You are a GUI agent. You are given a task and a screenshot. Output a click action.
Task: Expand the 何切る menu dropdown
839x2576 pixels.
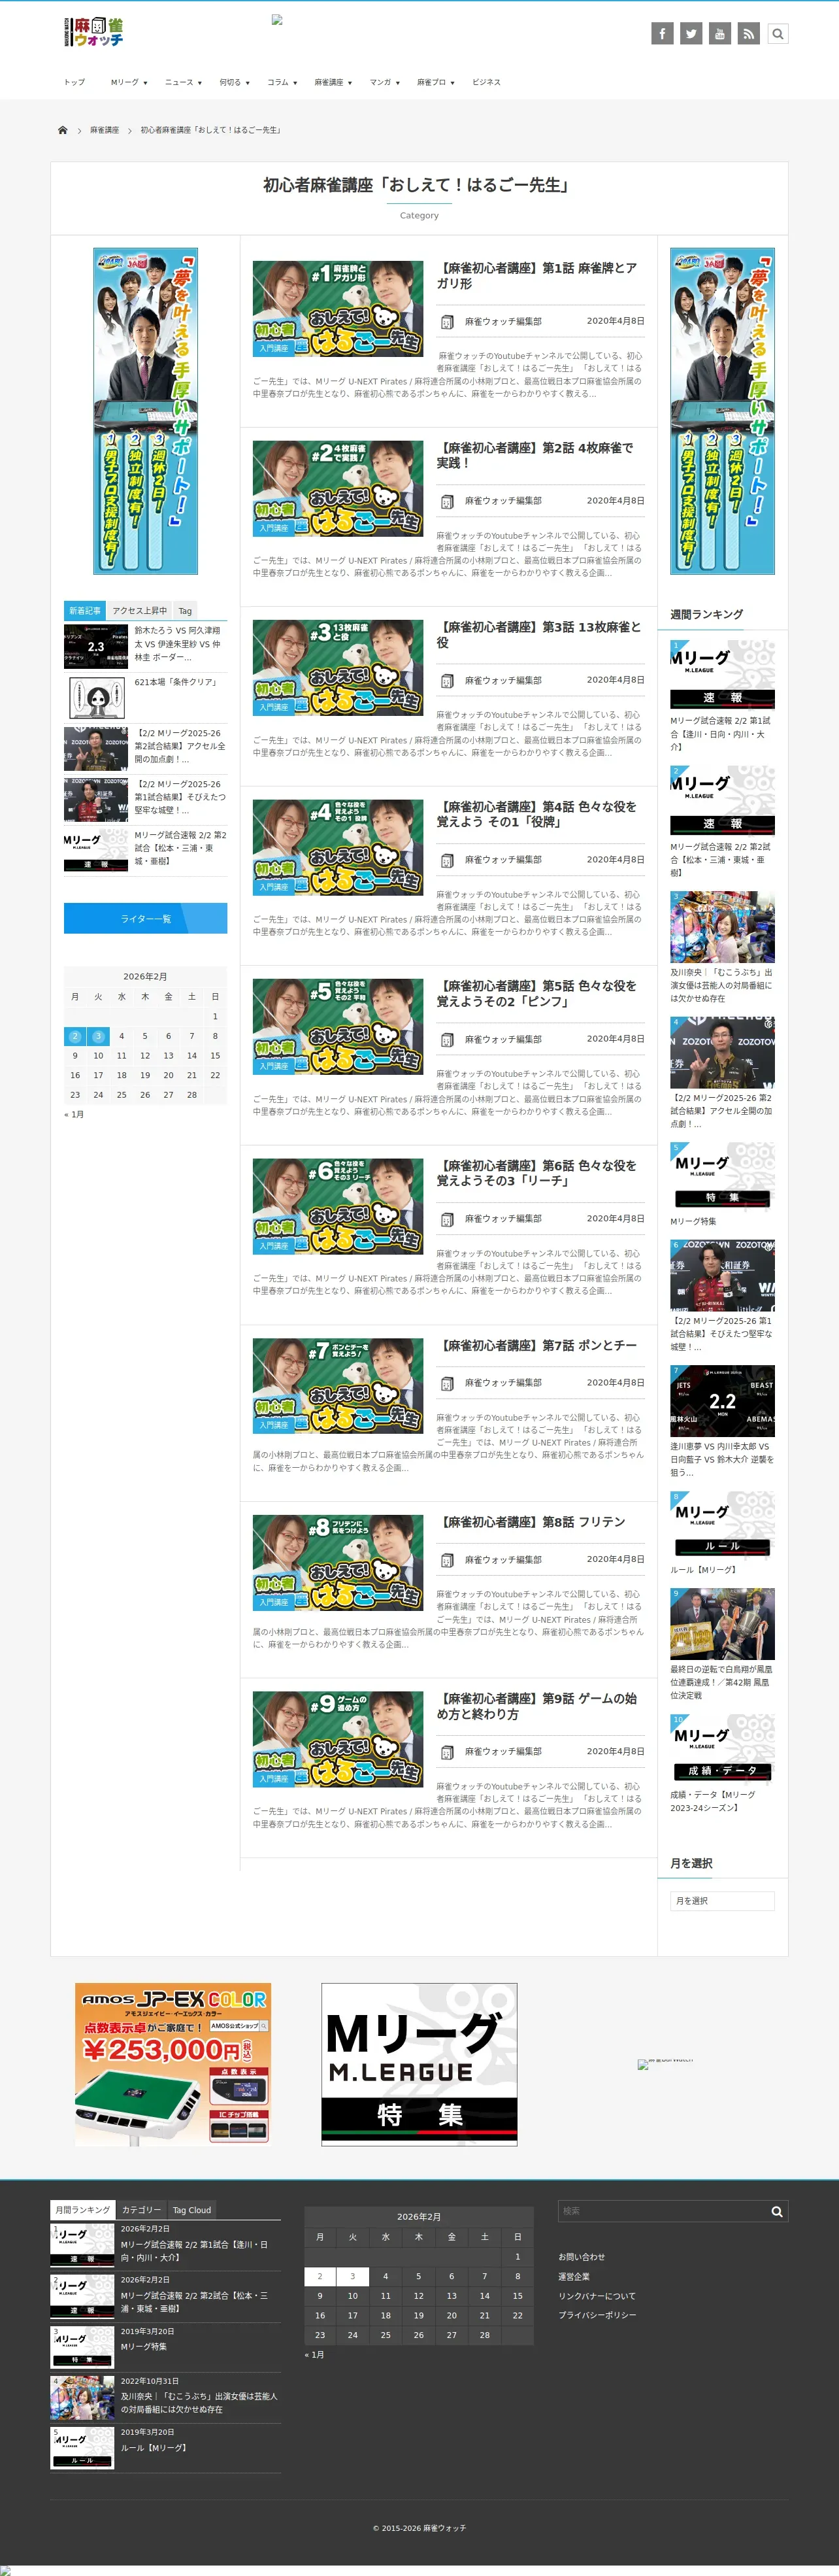pos(235,82)
